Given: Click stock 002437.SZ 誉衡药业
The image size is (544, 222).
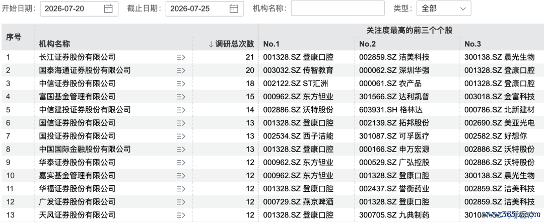Looking at the screenshot, I should coord(394,189).
